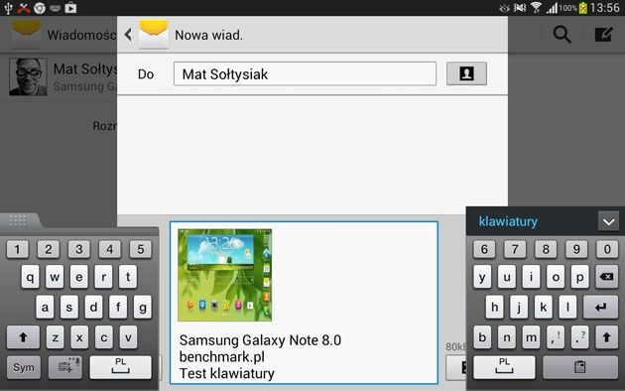Tap the left Shift key
Image resolution: width=625 pixels, height=391 pixels.
click(23, 337)
